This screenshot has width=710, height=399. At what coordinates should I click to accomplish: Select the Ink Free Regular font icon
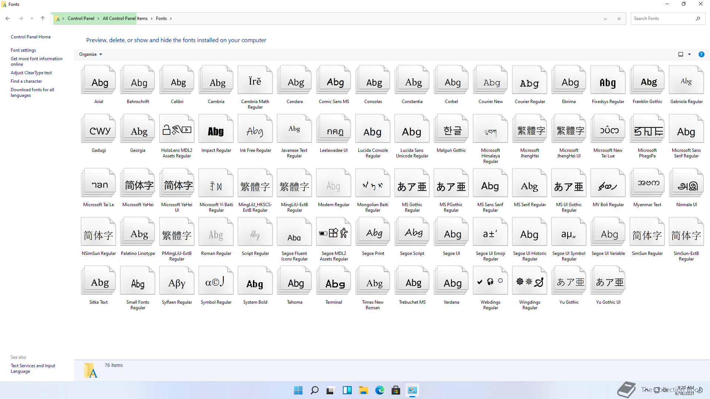(x=255, y=129)
